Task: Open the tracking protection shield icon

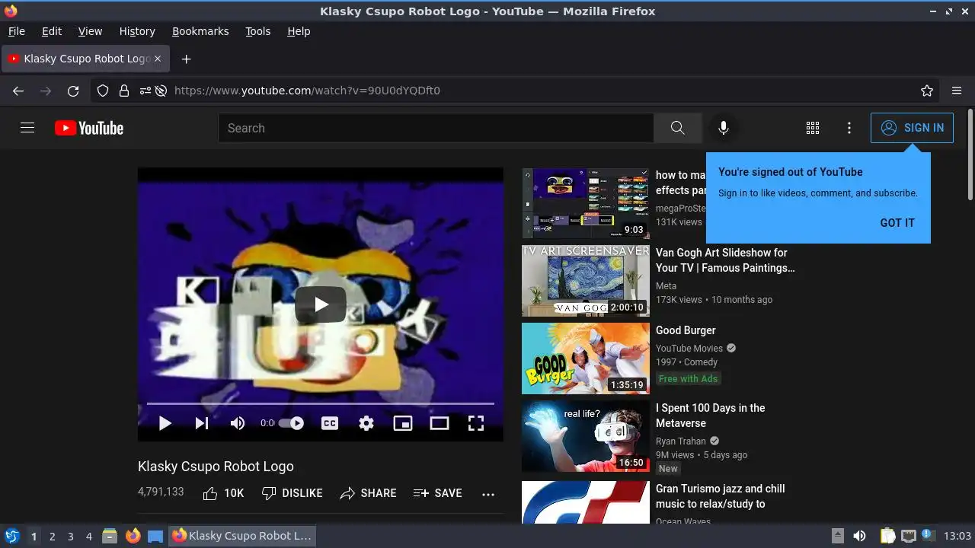Action: click(103, 91)
